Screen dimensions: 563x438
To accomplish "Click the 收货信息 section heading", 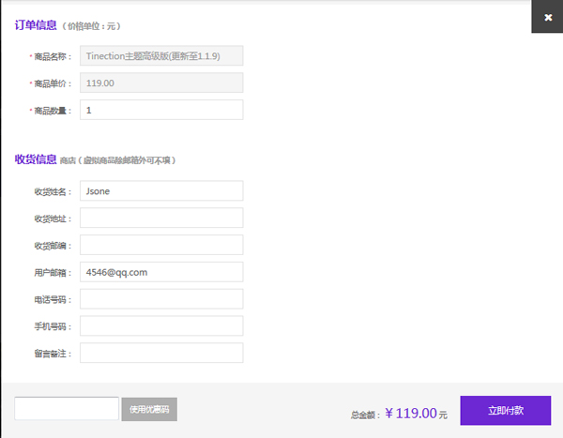I will click(36, 159).
